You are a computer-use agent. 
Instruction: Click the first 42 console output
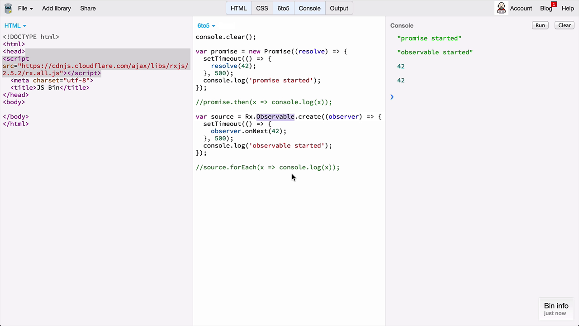click(x=401, y=67)
